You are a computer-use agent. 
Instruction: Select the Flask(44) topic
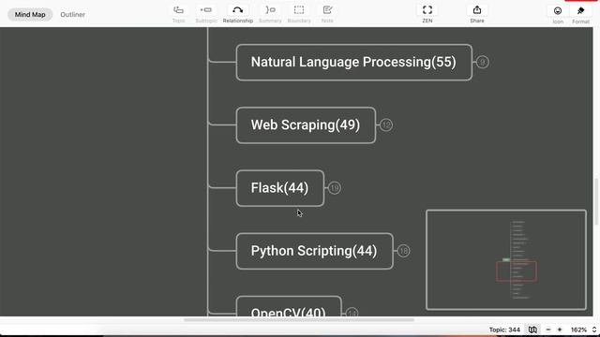[280, 188]
